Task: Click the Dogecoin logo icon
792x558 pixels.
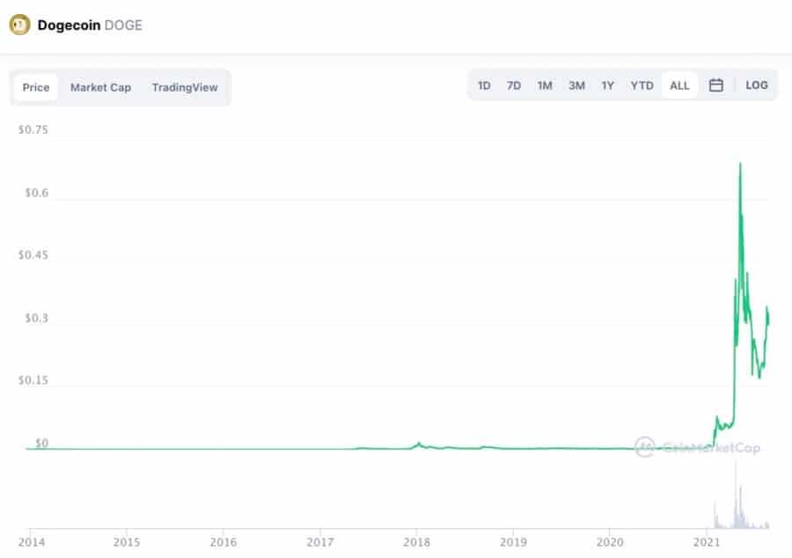Action: coord(18,25)
